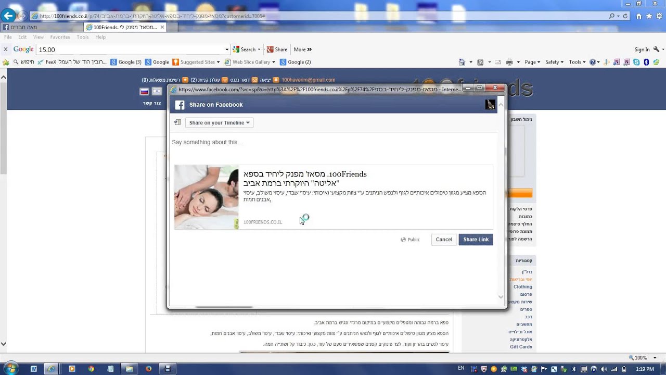The height and width of the screenshot is (375, 666).
Task: Click the Google toolbar search input field
Action: point(130,49)
